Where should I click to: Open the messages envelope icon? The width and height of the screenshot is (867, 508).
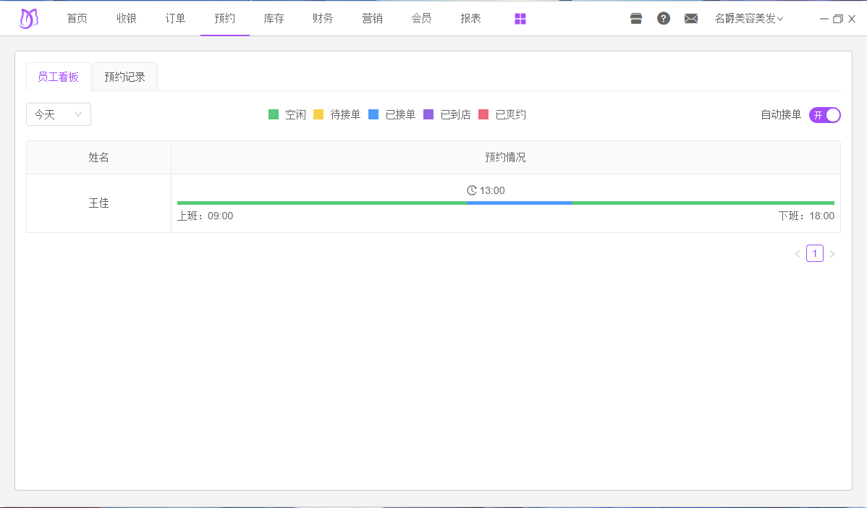[x=691, y=19]
